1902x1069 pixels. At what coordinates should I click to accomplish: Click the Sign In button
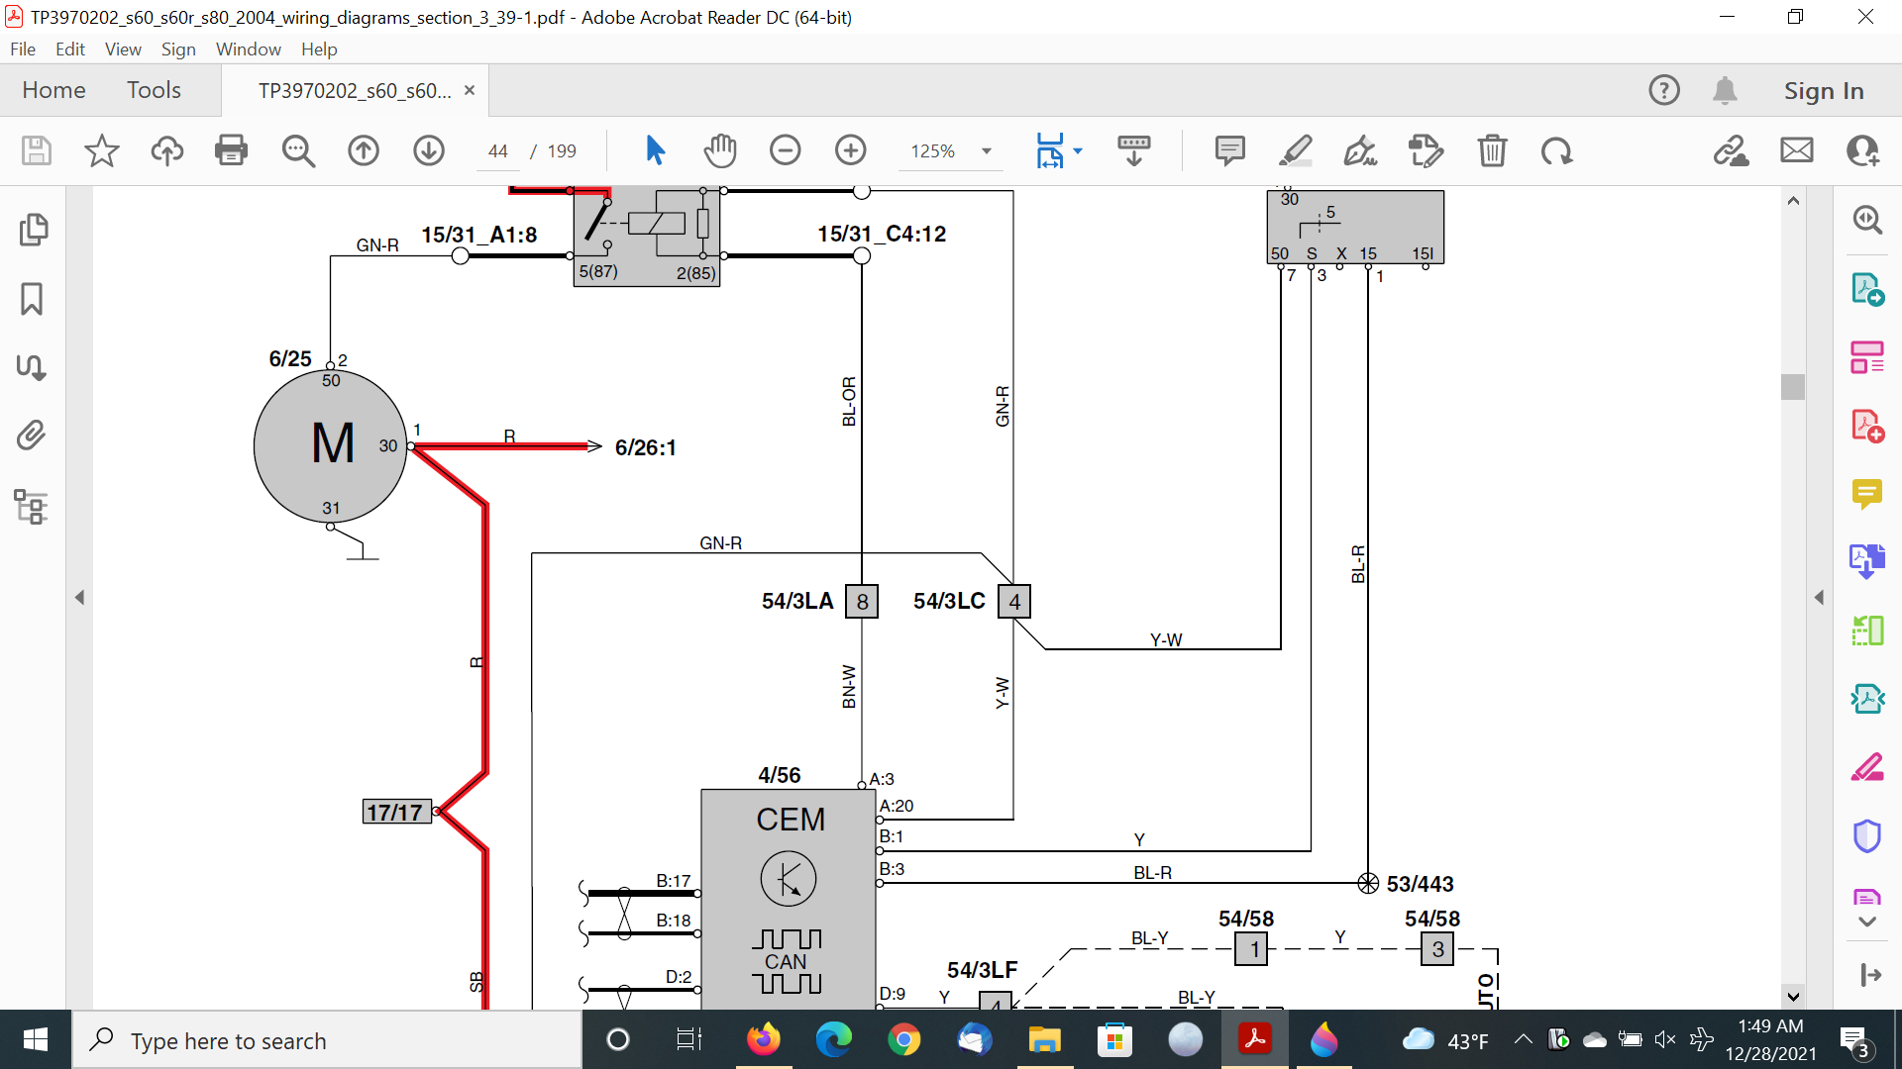(x=1823, y=90)
